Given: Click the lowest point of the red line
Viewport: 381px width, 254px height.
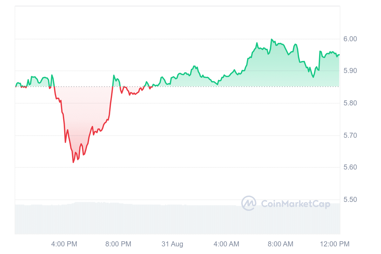Looking at the screenshot, I should coord(73,162).
